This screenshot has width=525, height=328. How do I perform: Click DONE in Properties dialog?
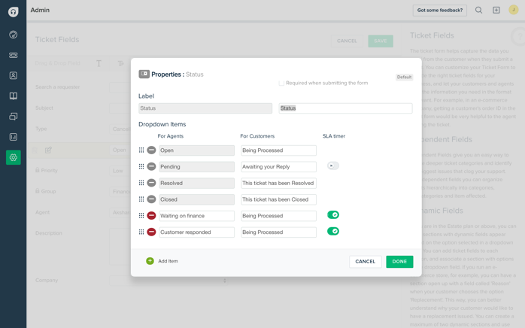(x=399, y=262)
